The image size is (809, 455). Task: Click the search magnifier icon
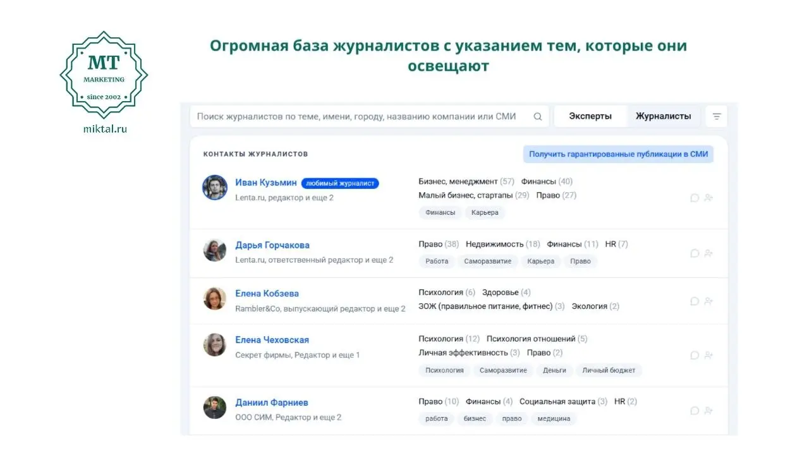point(538,116)
